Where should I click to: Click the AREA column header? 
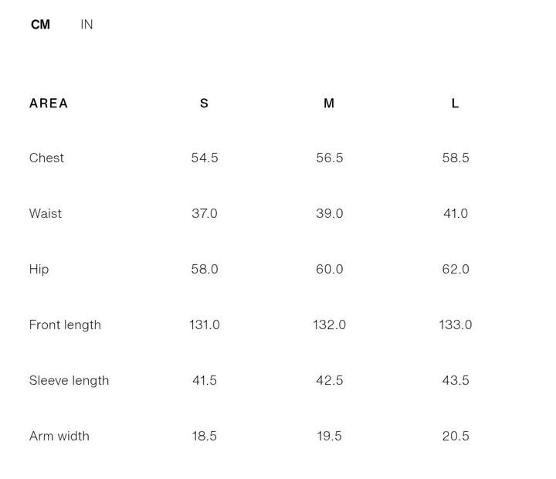[49, 104]
